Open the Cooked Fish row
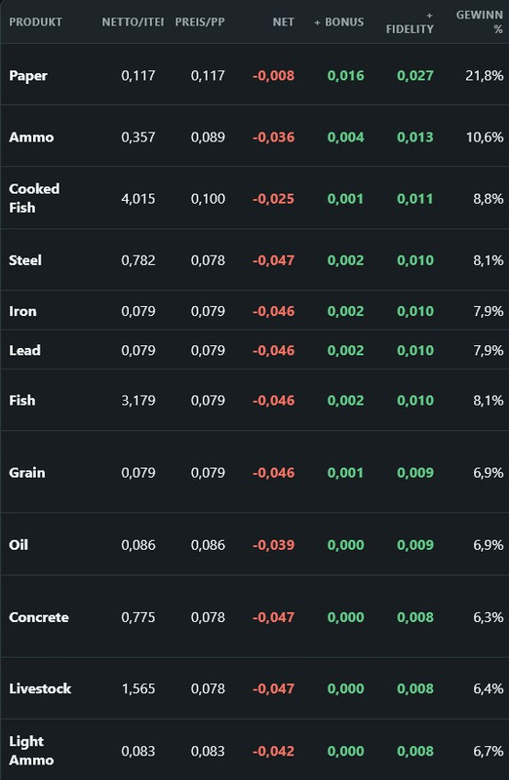 254,198
